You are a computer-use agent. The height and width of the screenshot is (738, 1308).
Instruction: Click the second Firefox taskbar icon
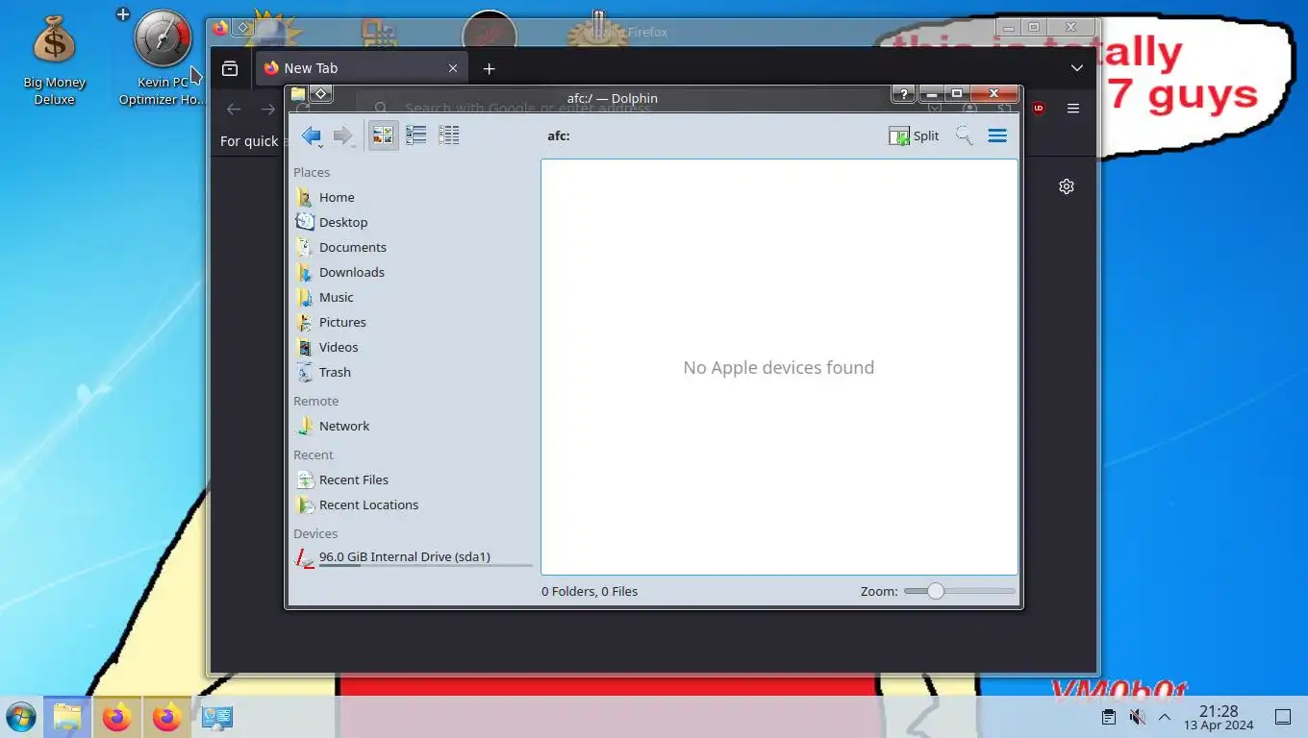pyautogui.click(x=167, y=717)
